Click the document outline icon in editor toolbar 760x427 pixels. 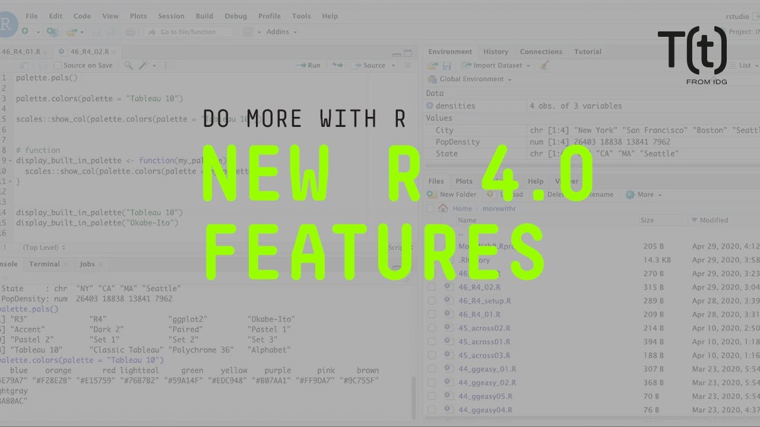[x=407, y=65]
